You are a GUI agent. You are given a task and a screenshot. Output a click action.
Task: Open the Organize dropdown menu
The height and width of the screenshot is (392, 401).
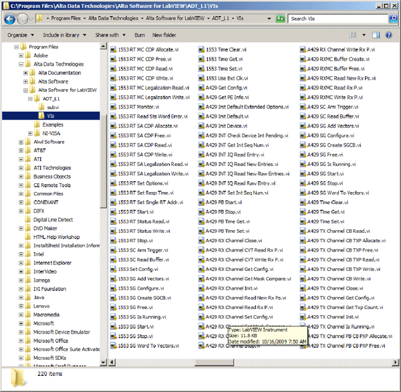[x=20, y=35]
